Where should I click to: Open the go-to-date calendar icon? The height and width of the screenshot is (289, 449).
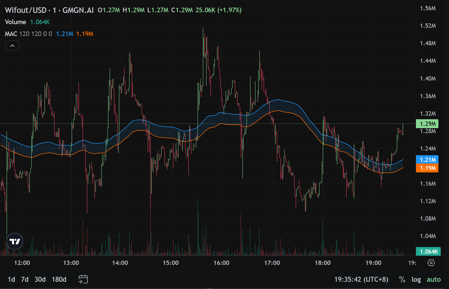(x=83, y=279)
